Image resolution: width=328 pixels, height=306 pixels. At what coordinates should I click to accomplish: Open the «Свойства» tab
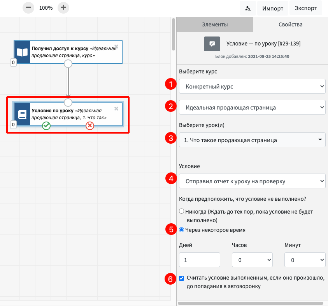tap(290, 24)
